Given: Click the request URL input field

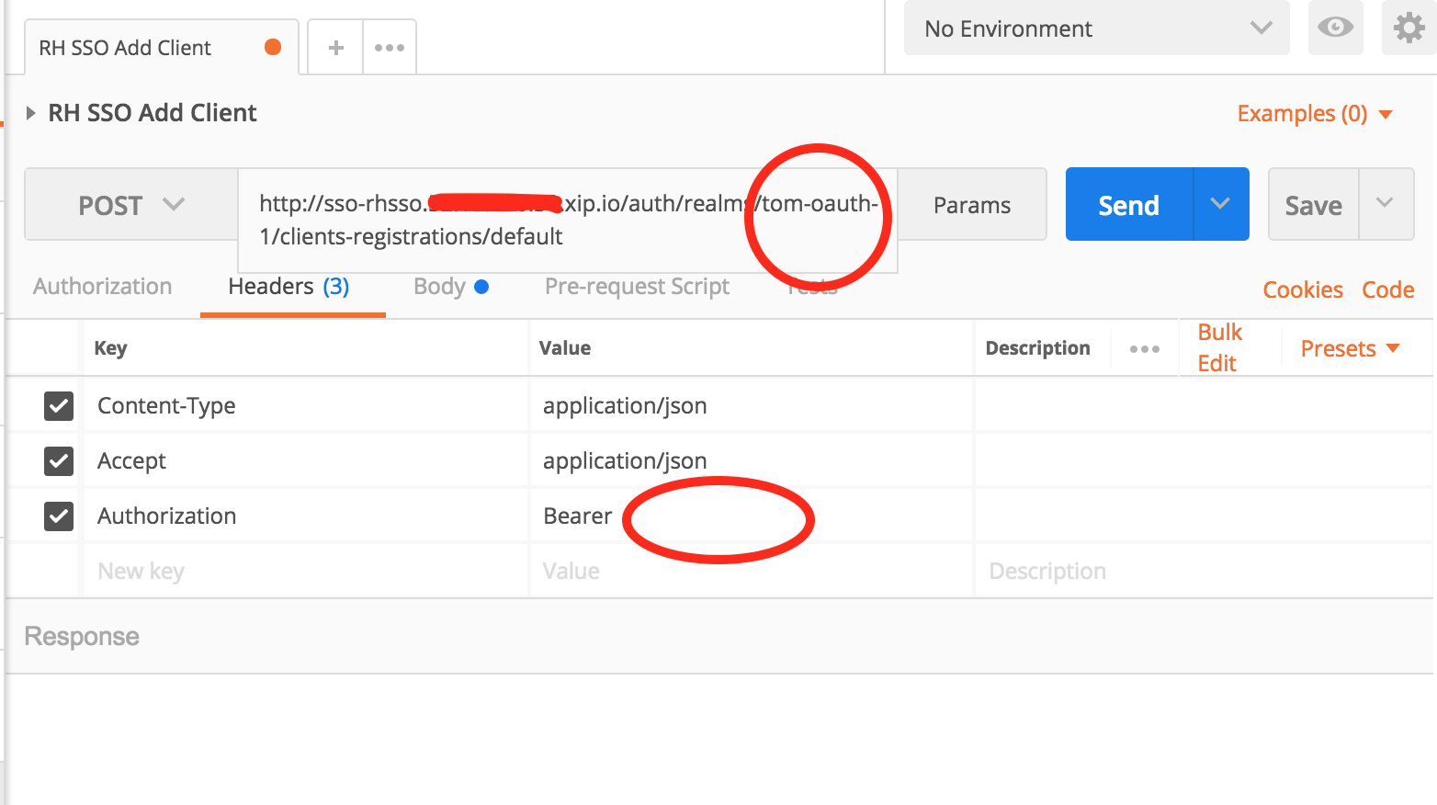Looking at the screenshot, I should [x=568, y=220].
